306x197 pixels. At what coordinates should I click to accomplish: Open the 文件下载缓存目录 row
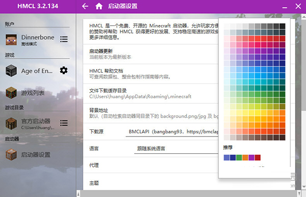coord(150,94)
